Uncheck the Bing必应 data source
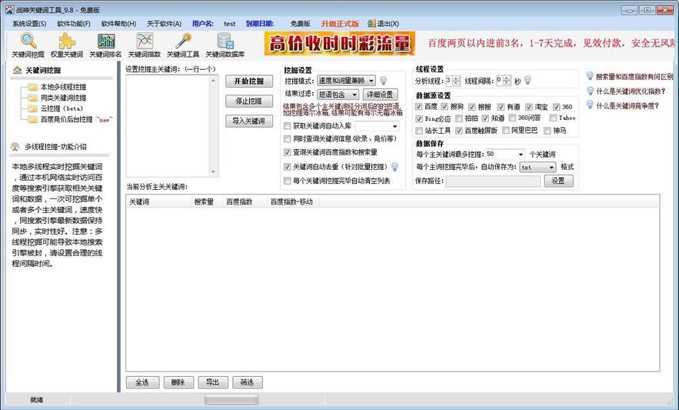 click(419, 118)
